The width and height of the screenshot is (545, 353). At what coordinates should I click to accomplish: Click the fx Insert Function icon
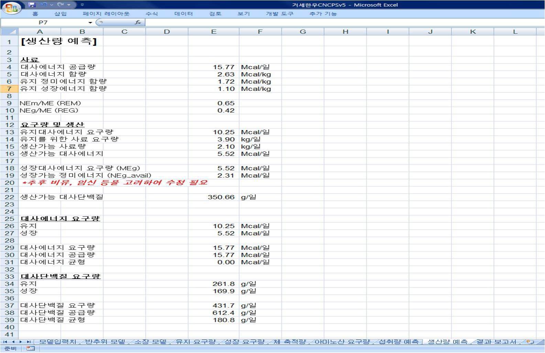click(138, 22)
